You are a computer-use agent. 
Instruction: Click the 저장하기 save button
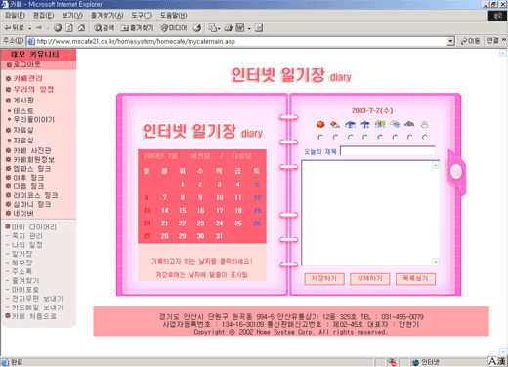pos(324,279)
